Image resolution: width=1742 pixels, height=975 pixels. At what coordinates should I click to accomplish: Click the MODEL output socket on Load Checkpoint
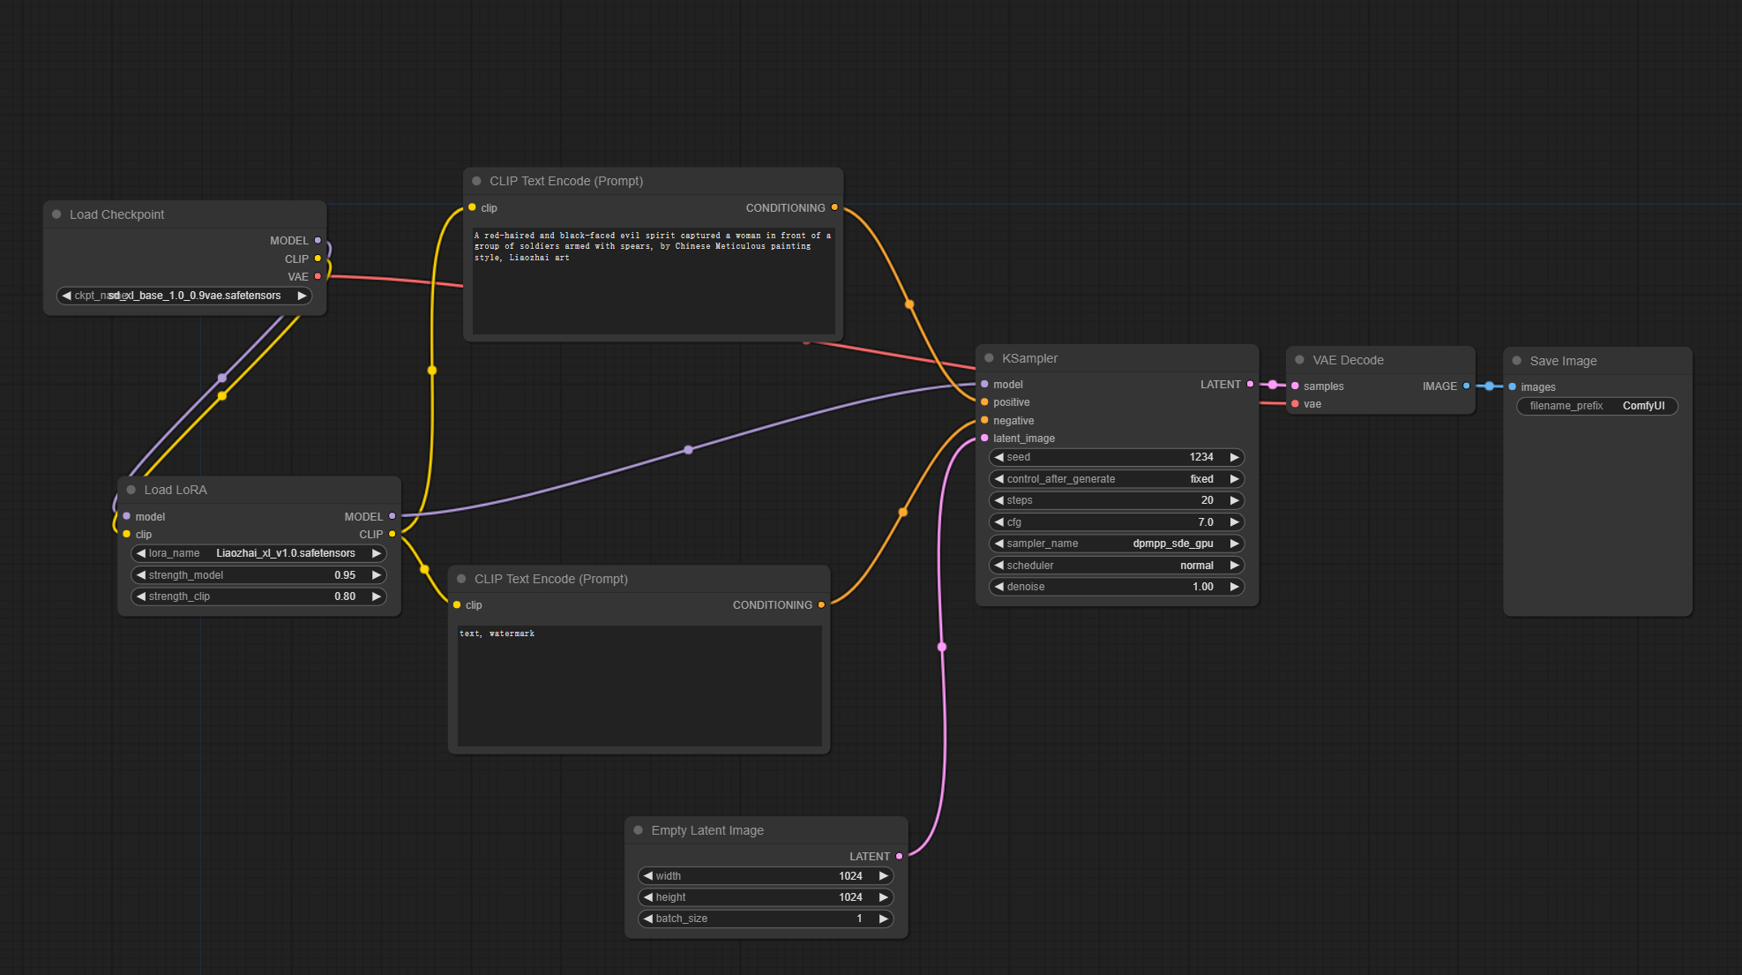tap(318, 240)
